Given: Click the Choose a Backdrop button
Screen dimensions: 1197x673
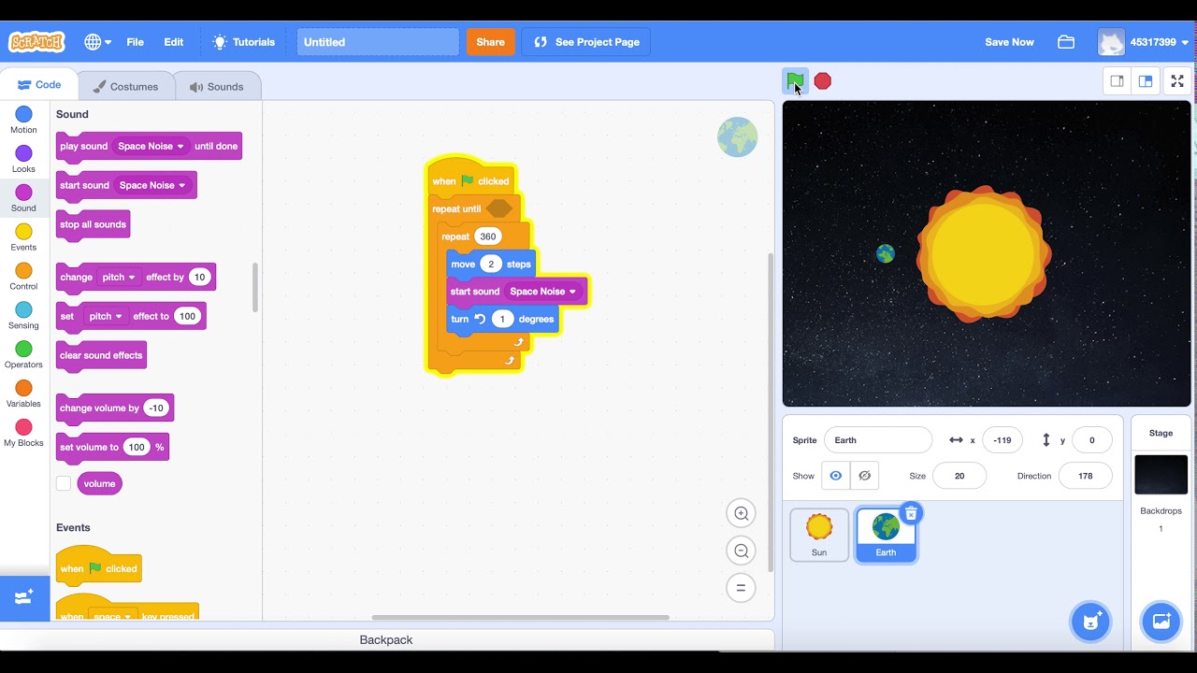Looking at the screenshot, I should pos(1161,622).
